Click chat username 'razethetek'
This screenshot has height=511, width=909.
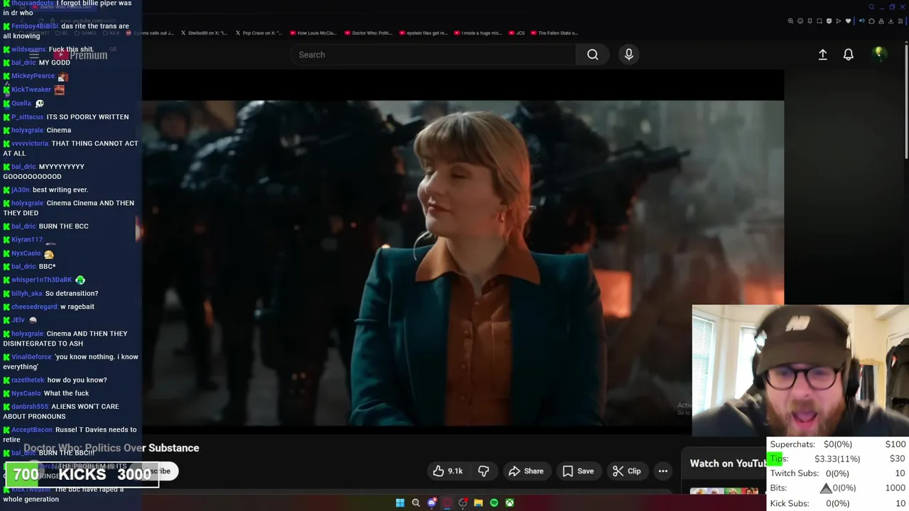[x=28, y=380]
